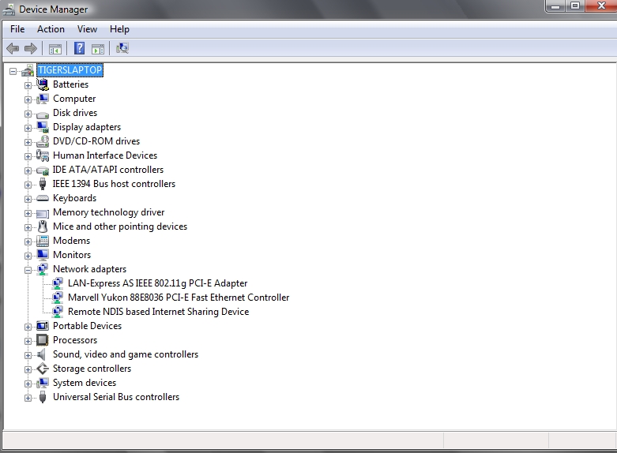Click the System devices category icon
The image size is (617, 453).
[x=43, y=383]
